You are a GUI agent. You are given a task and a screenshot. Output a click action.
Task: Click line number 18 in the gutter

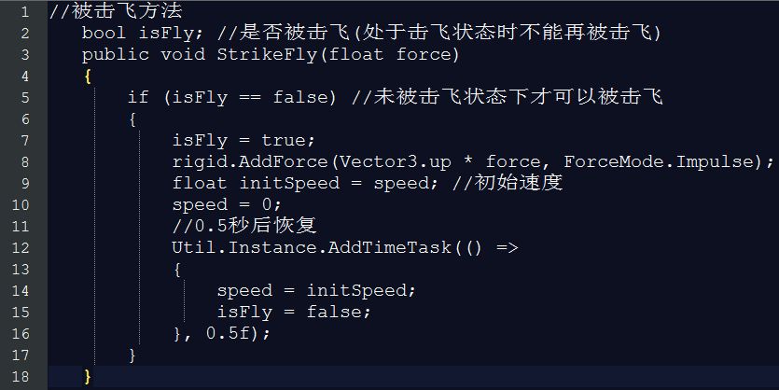tap(21, 377)
